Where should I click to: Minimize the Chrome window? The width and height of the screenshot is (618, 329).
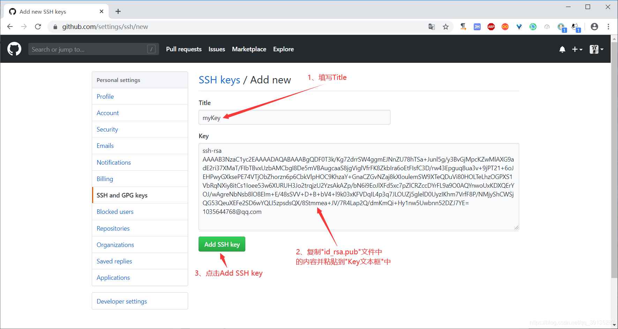pyautogui.click(x=568, y=7)
